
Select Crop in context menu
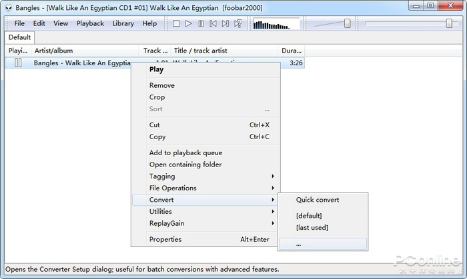tap(205, 97)
